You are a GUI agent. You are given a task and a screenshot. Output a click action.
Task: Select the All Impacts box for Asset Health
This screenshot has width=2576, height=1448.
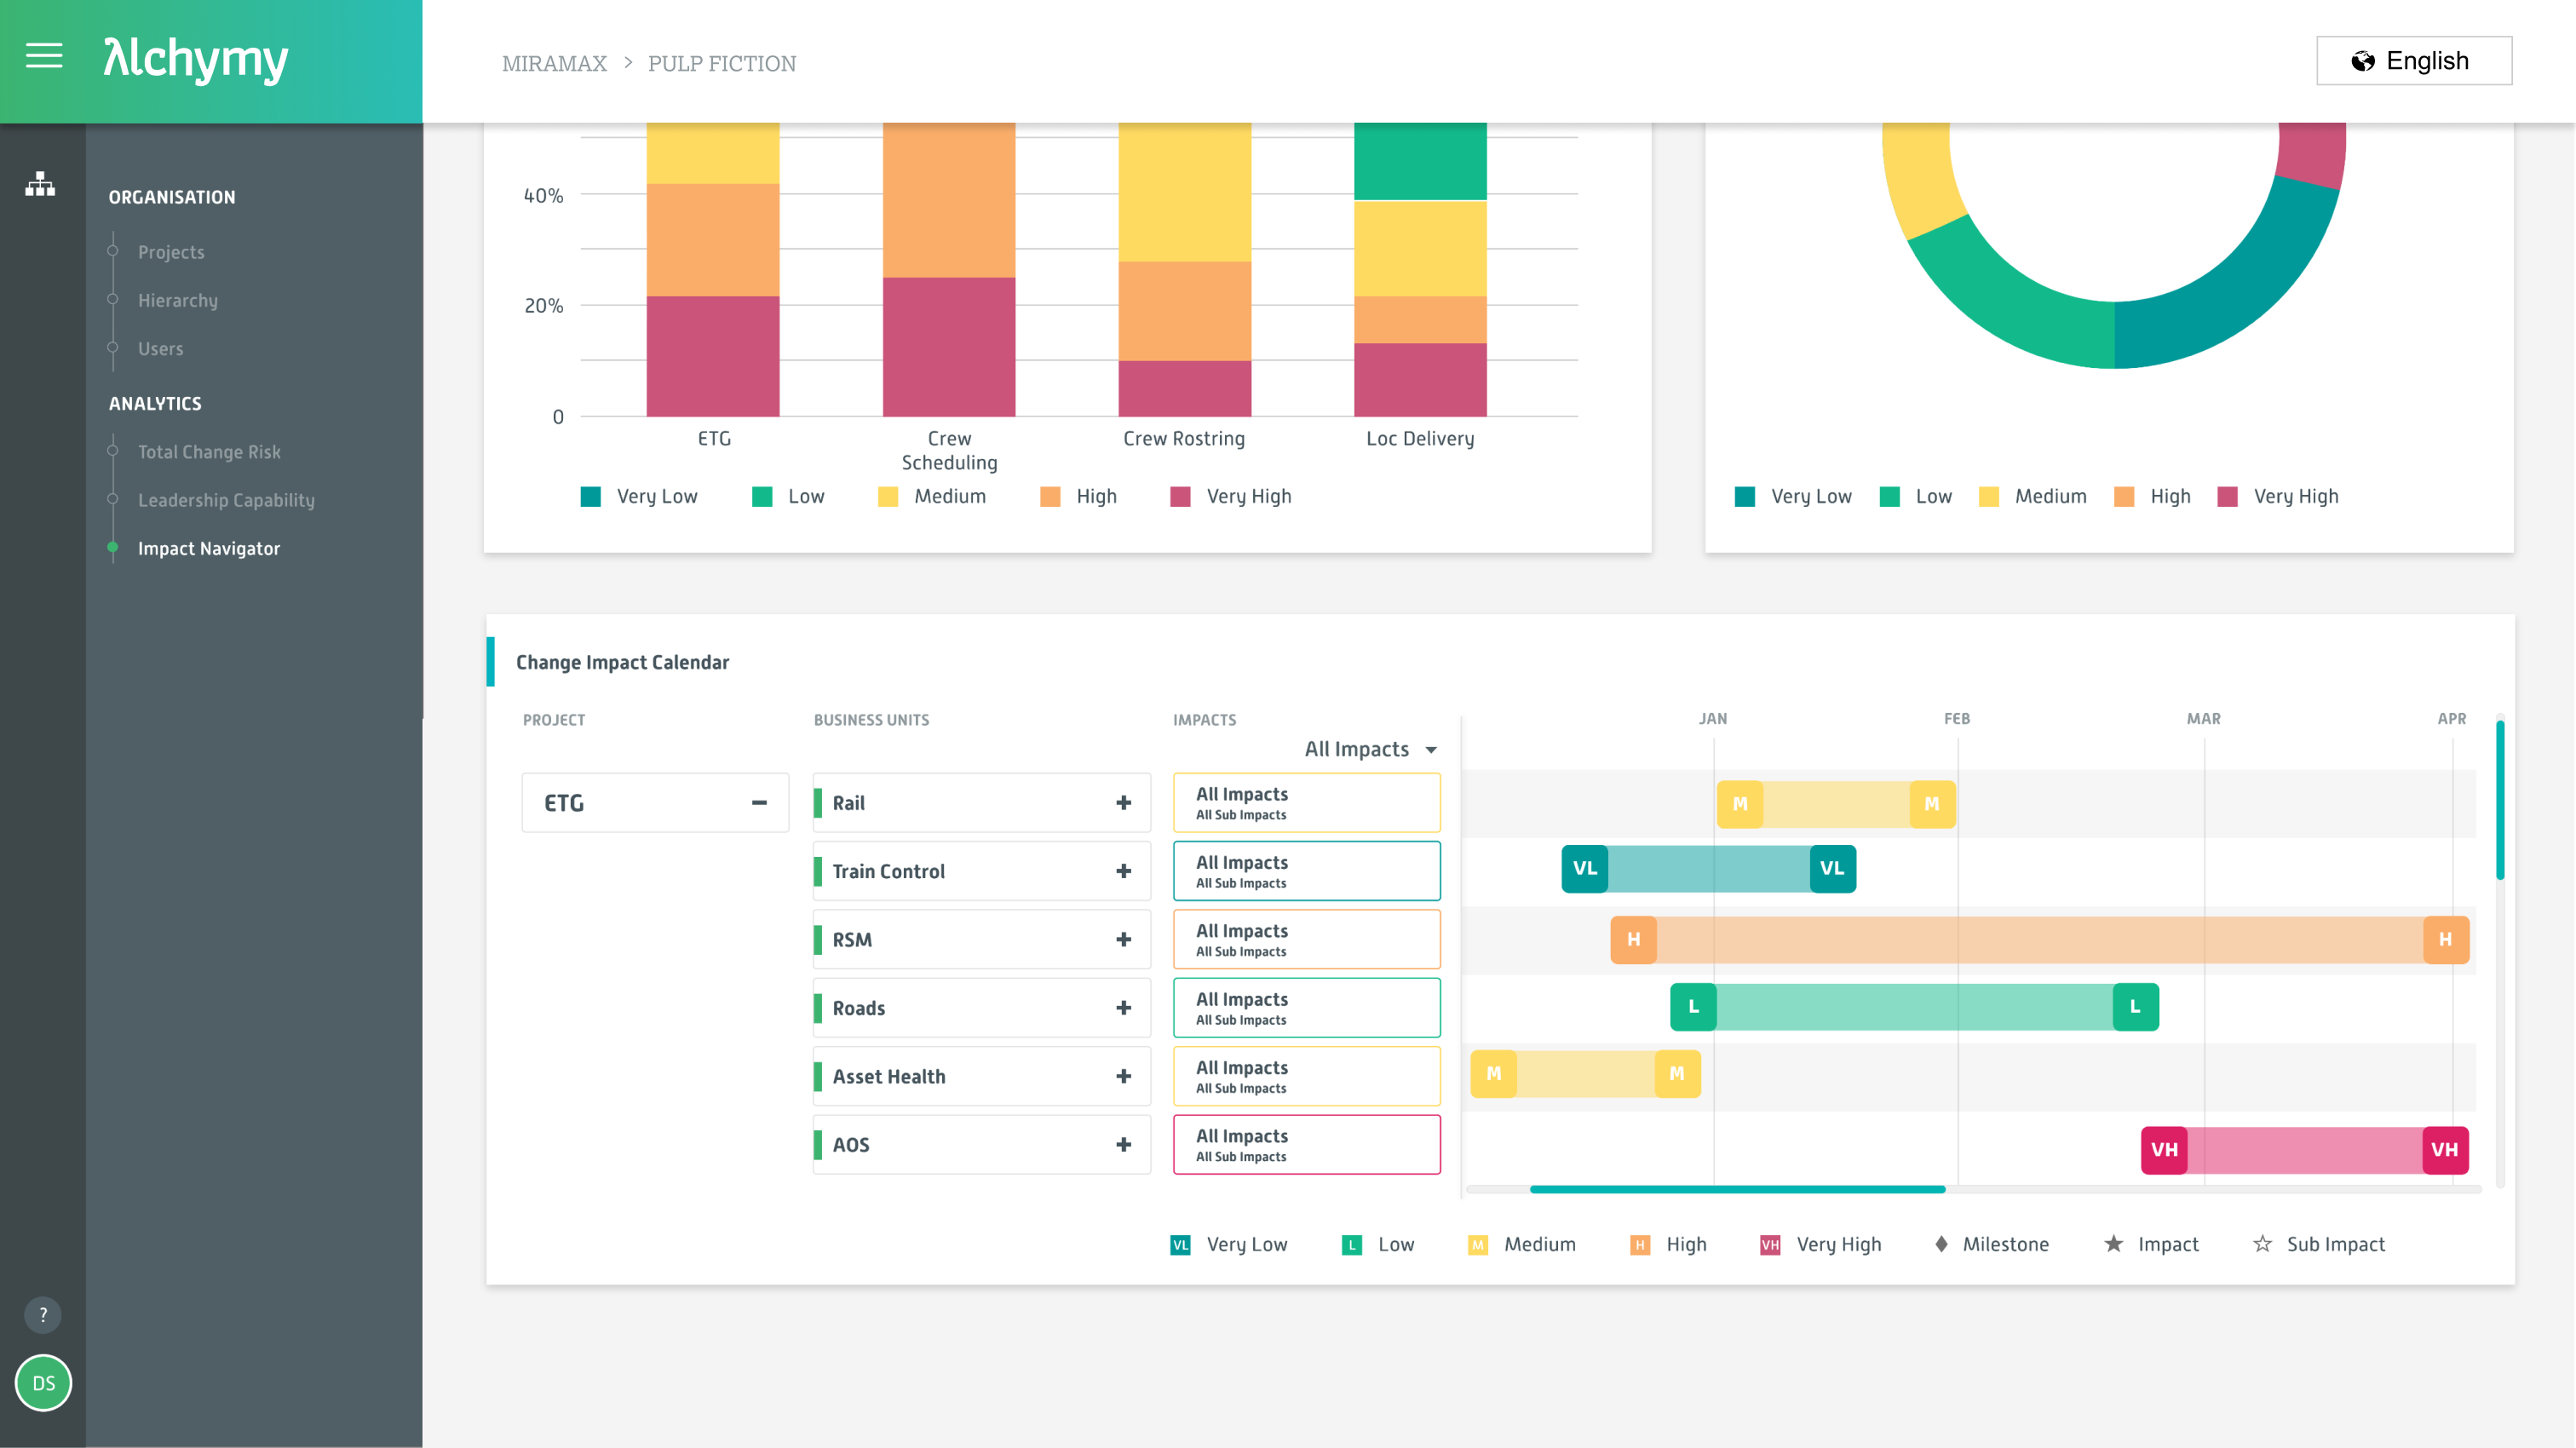click(x=1306, y=1076)
